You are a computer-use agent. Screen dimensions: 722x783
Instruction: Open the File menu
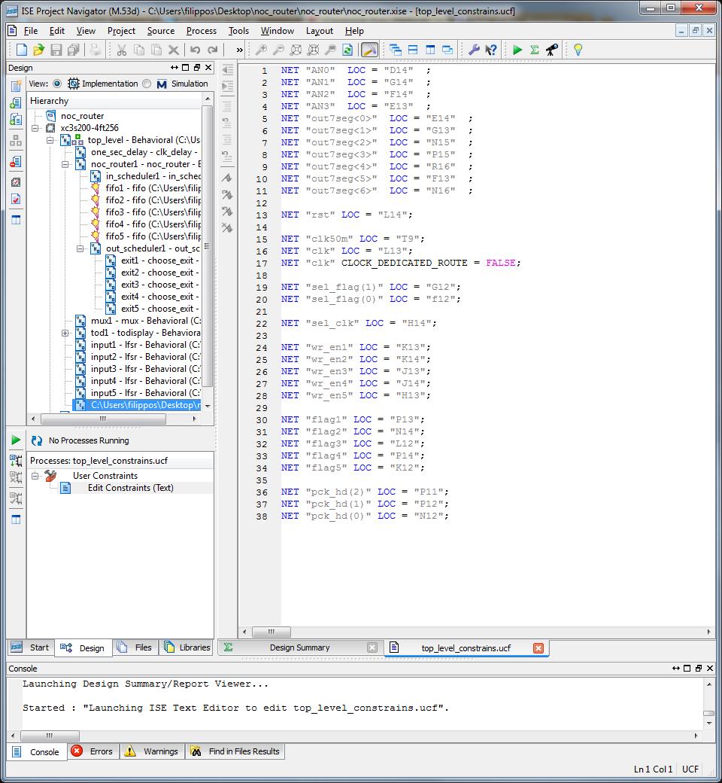(30, 31)
